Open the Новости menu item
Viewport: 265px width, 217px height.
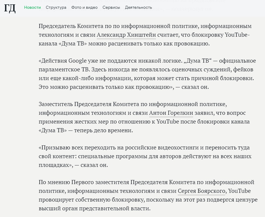pyautogui.click(x=33, y=8)
